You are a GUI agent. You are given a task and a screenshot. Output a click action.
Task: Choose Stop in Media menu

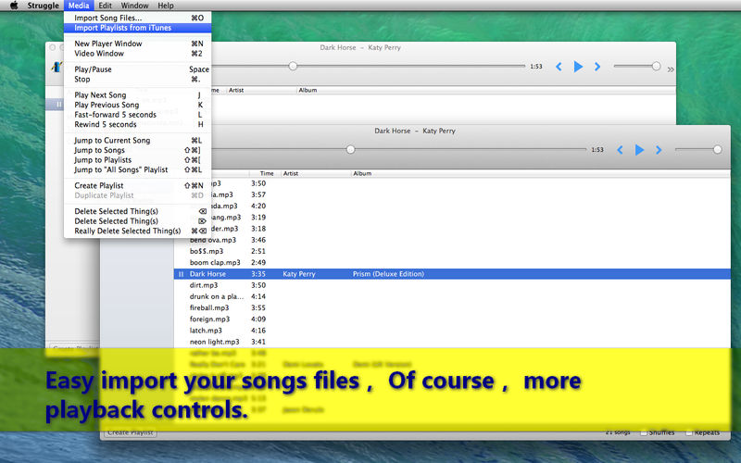pos(137,80)
